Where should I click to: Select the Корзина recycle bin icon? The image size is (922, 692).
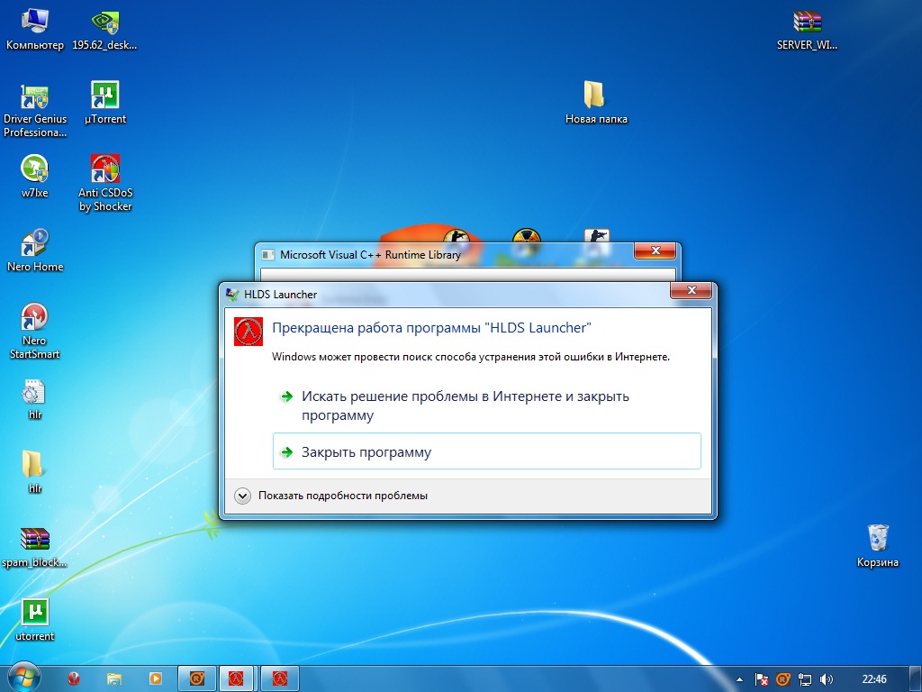(x=877, y=546)
